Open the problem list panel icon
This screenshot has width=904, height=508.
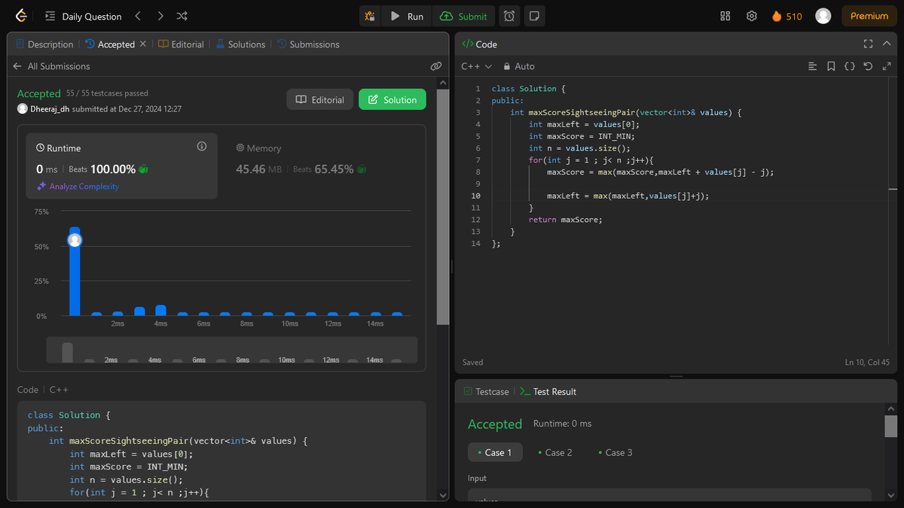50,16
